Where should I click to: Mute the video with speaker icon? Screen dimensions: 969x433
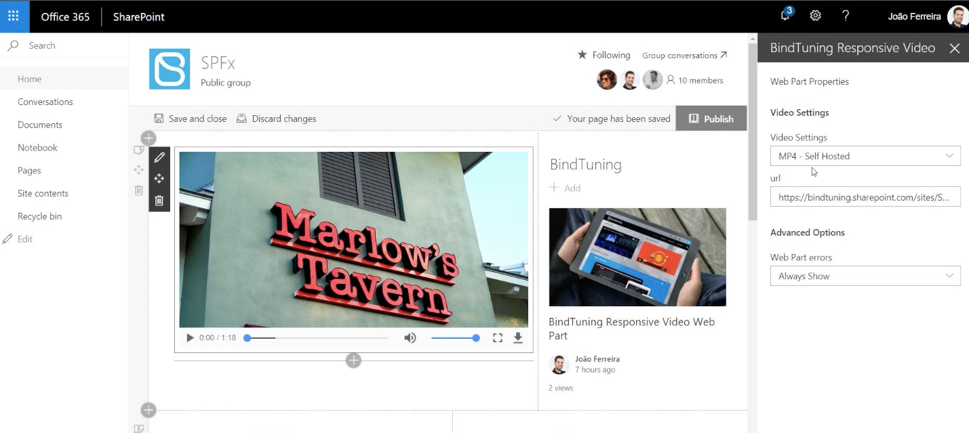coord(410,337)
